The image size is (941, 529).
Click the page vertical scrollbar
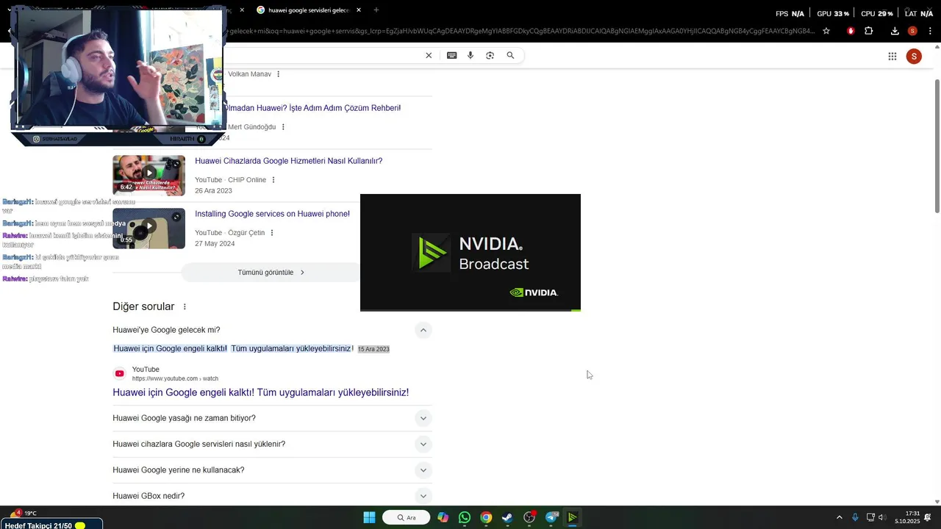tap(937, 147)
